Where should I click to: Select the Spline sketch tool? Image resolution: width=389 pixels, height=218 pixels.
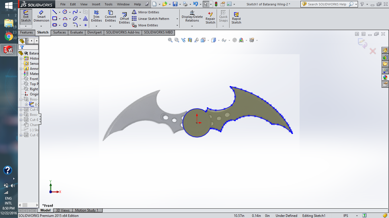click(75, 12)
